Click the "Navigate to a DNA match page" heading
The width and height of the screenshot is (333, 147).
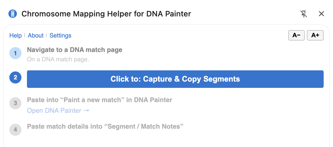point(74,50)
